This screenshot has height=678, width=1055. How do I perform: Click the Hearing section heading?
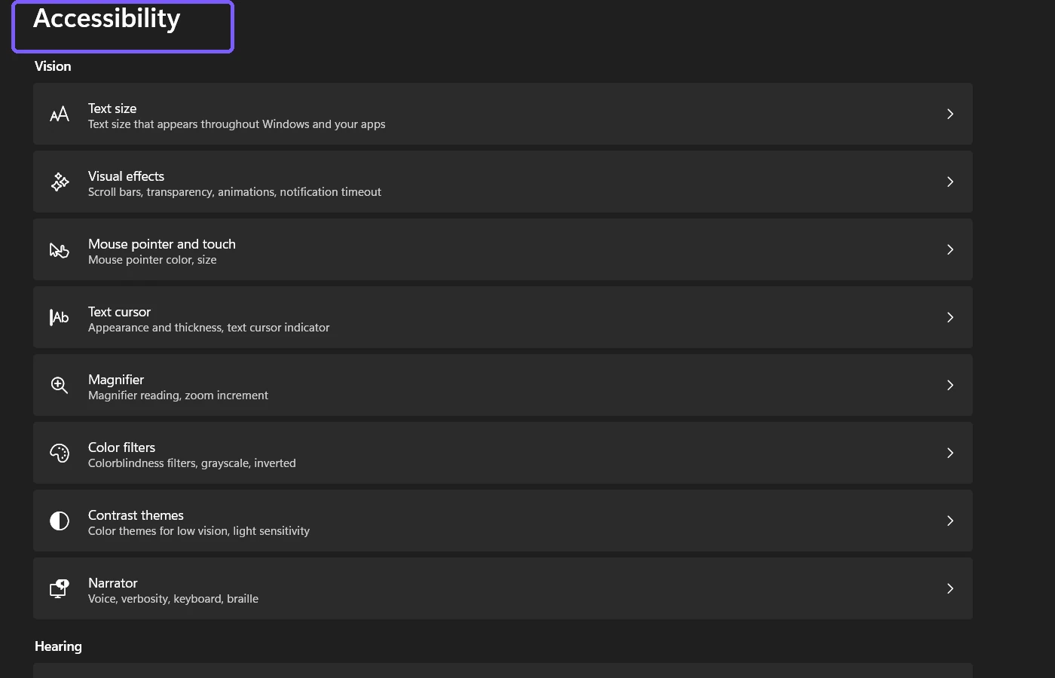[x=58, y=646]
